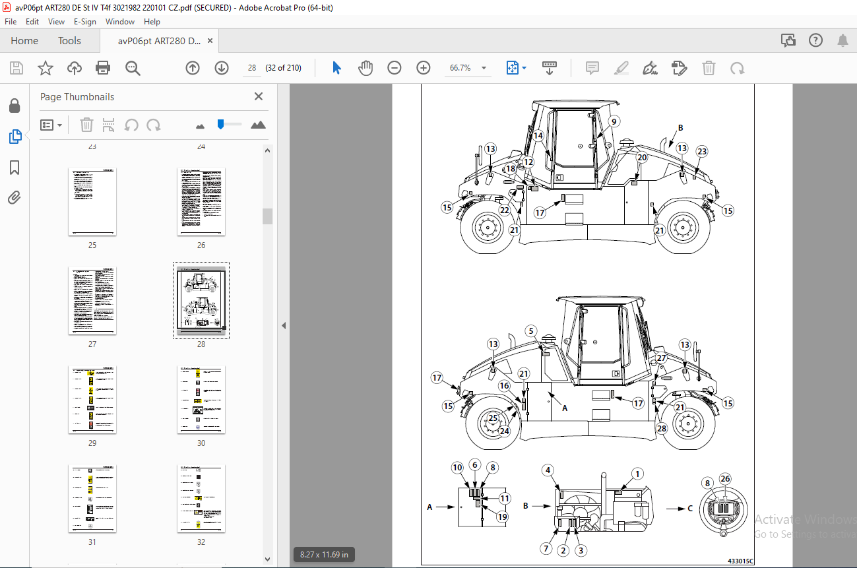857x568 pixels.
Task: Select the avP06pt ART280 document tab
Action: 159,41
